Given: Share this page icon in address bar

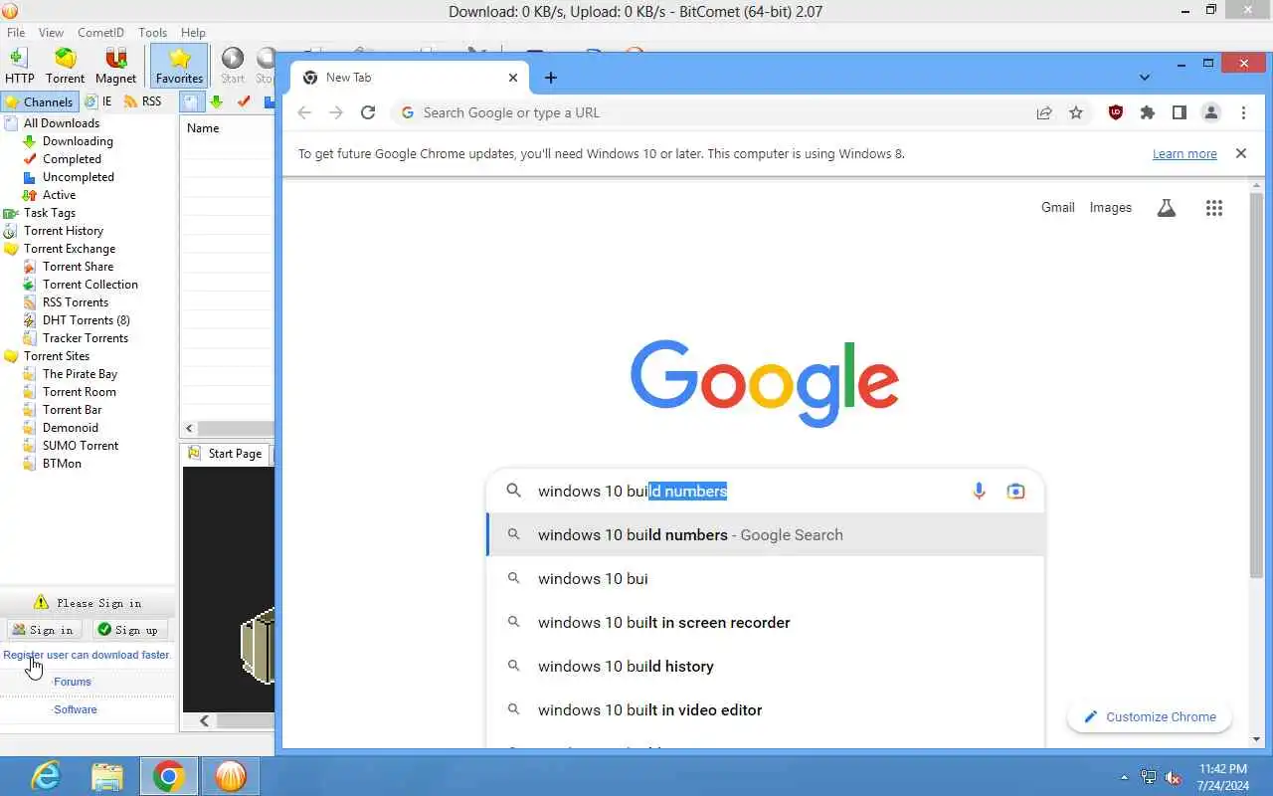Looking at the screenshot, I should click(x=1044, y=112).
